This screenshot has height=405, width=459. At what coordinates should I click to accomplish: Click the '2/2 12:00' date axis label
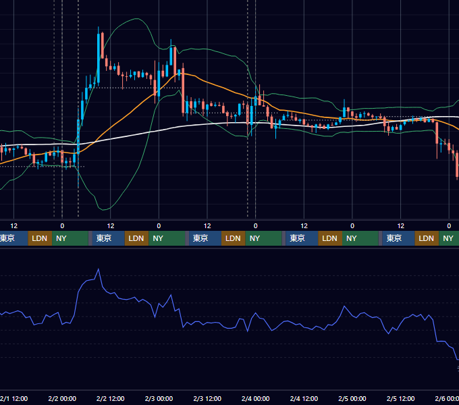[110, 398]
